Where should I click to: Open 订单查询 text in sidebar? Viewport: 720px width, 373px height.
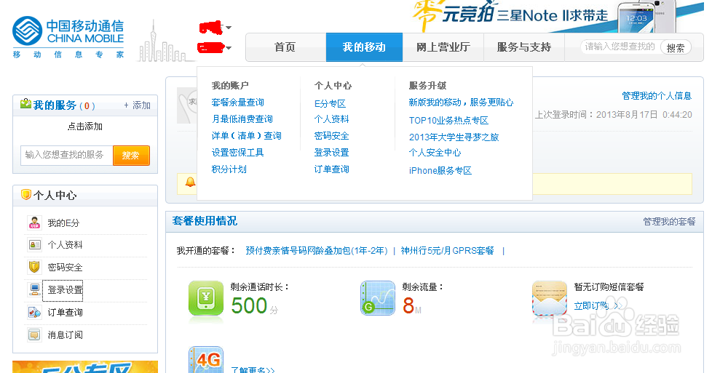pyautogui.click(x=66, y=313)
